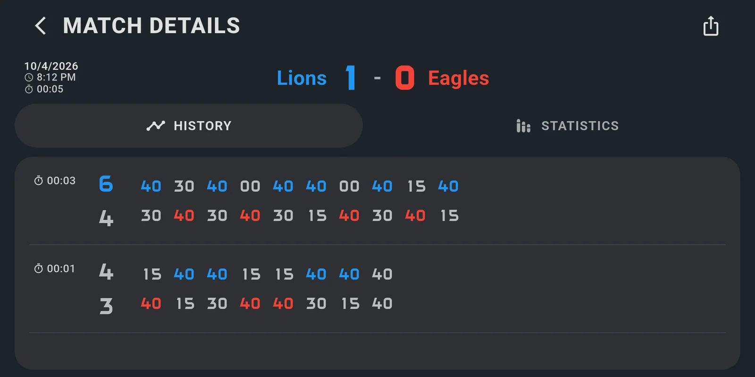Click the Match Details title

pos(151,25)
